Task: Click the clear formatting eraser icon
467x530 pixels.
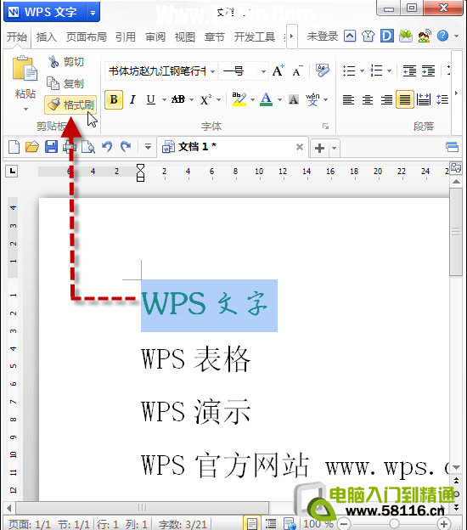Action: click(x=322, y=70)
